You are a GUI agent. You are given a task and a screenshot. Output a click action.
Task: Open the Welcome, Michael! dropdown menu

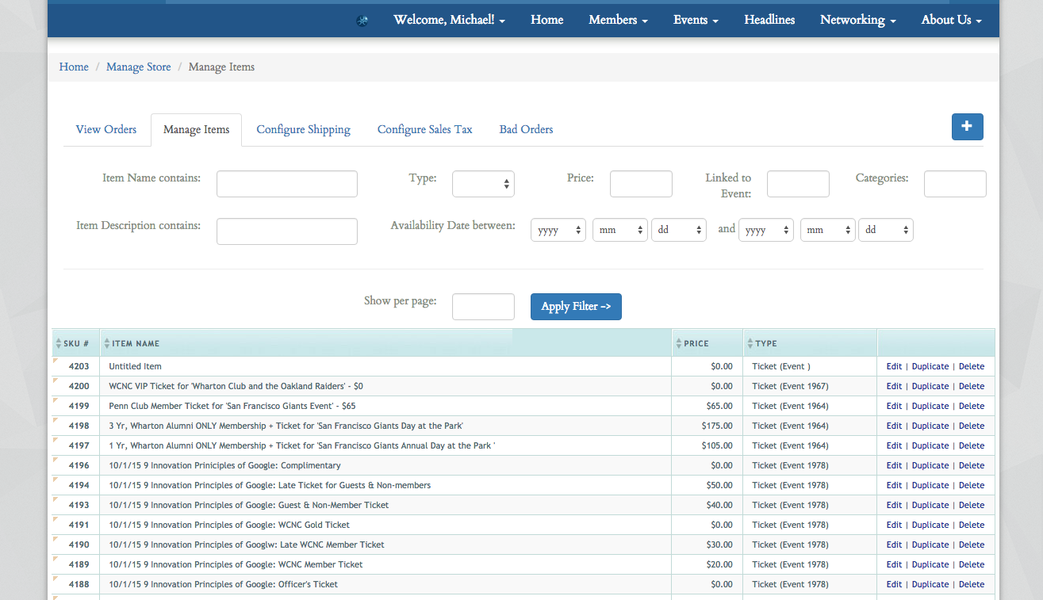(449, 20)
